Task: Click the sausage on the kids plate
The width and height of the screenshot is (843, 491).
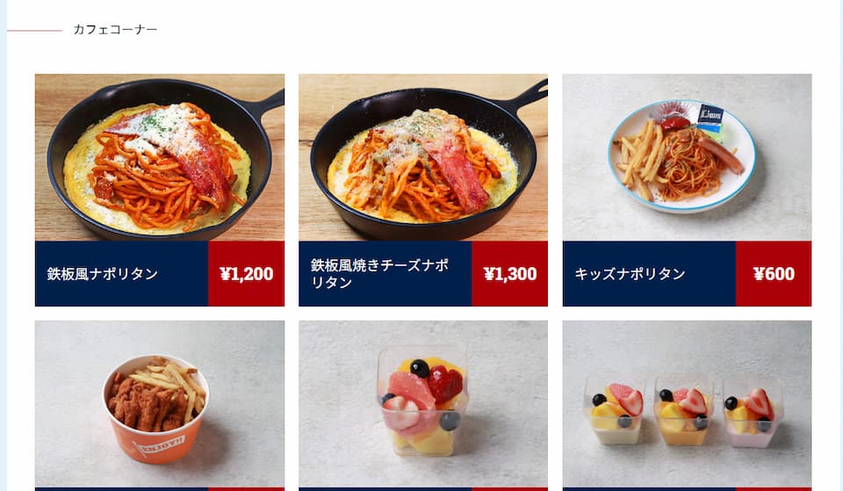Action: click(721, 155)
